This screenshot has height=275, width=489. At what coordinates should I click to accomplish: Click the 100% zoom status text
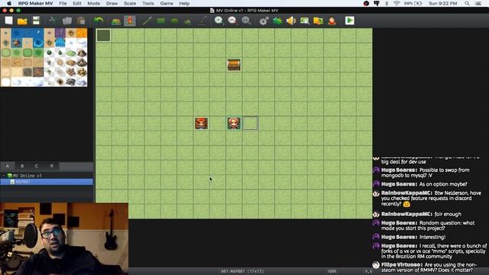[x=332, y=271]
